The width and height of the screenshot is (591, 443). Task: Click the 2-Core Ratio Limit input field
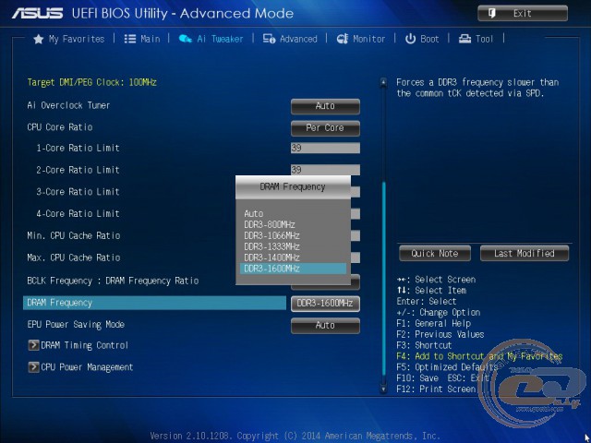tap(325, 170)
